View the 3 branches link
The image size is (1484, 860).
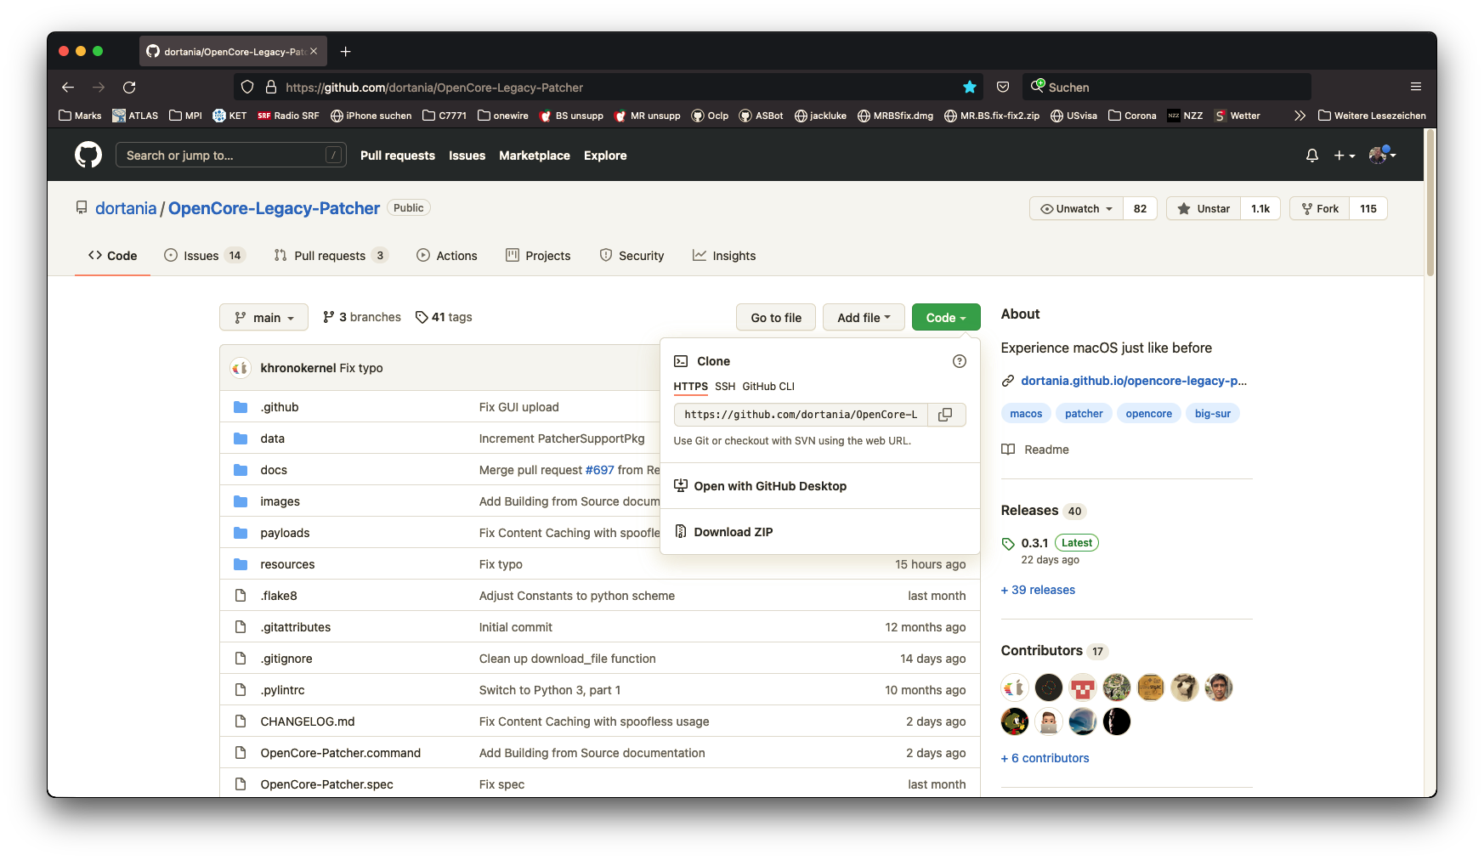(x=362, y=317)
